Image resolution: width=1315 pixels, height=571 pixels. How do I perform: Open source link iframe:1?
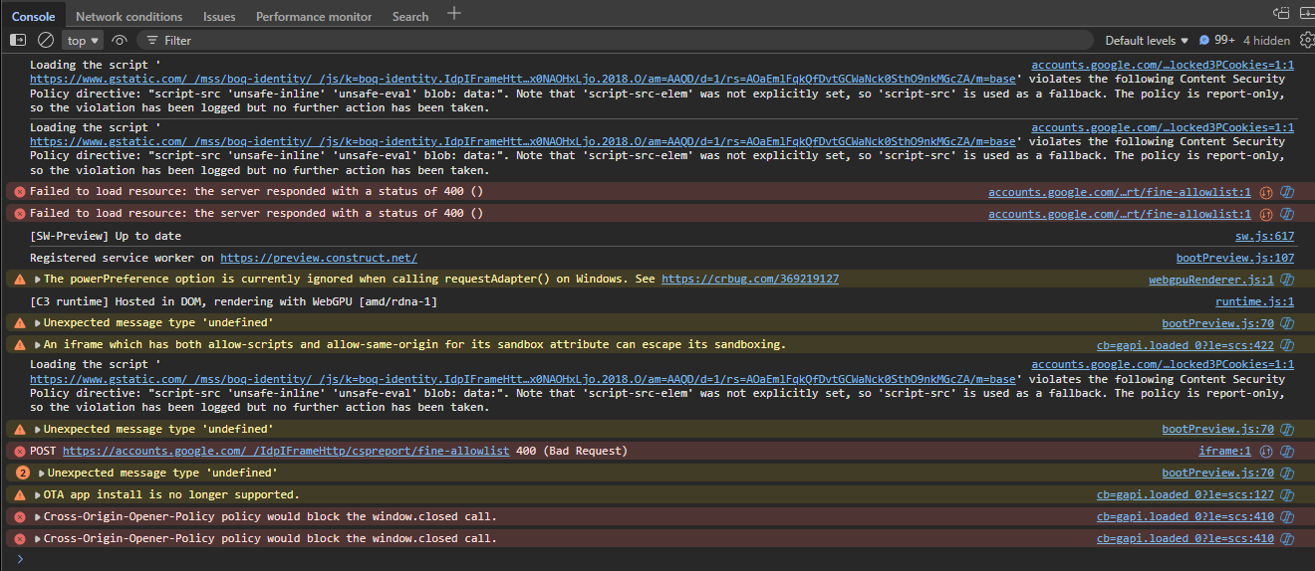[x=1225, y=451]
